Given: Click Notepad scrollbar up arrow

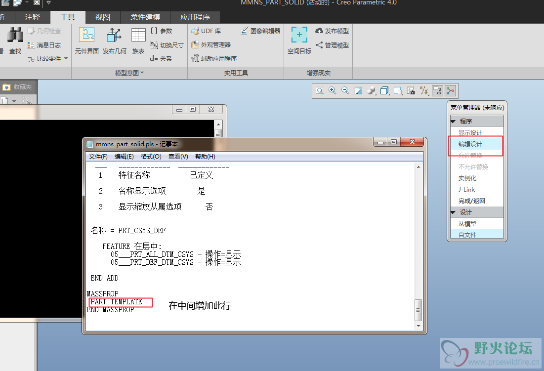Looking at the screenshot, I should pos(418,167).
